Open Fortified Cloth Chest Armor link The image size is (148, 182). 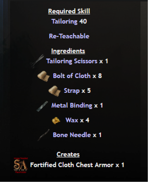click(x=72, y=165)
